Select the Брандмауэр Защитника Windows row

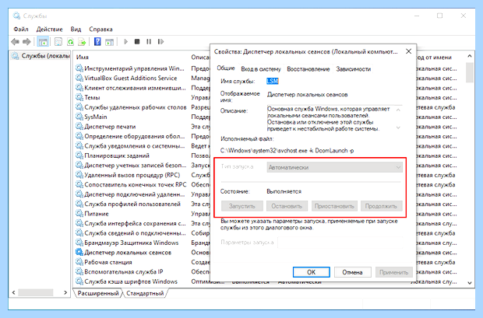click(131, 243)
